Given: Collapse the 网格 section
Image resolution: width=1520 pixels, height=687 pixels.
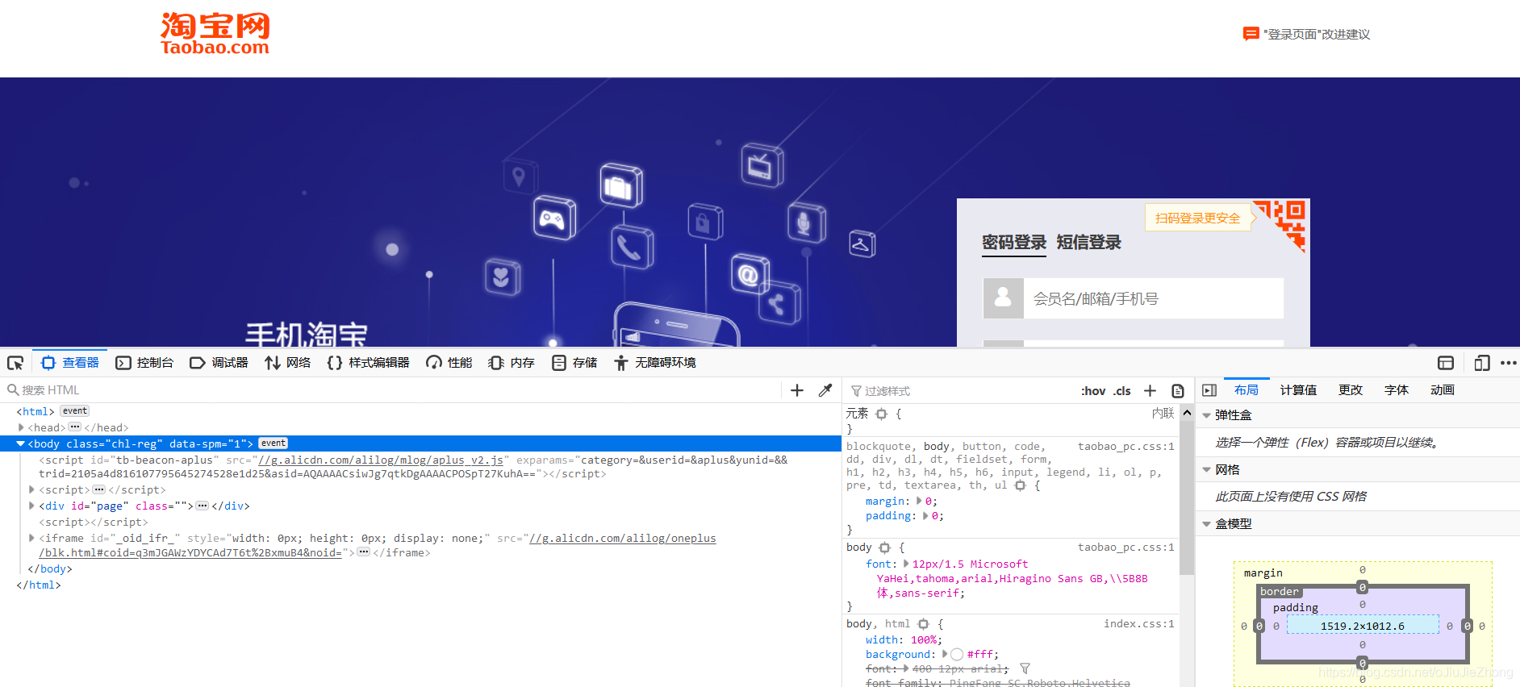Looking at the screenshot, I should [x=1207, y=469].
